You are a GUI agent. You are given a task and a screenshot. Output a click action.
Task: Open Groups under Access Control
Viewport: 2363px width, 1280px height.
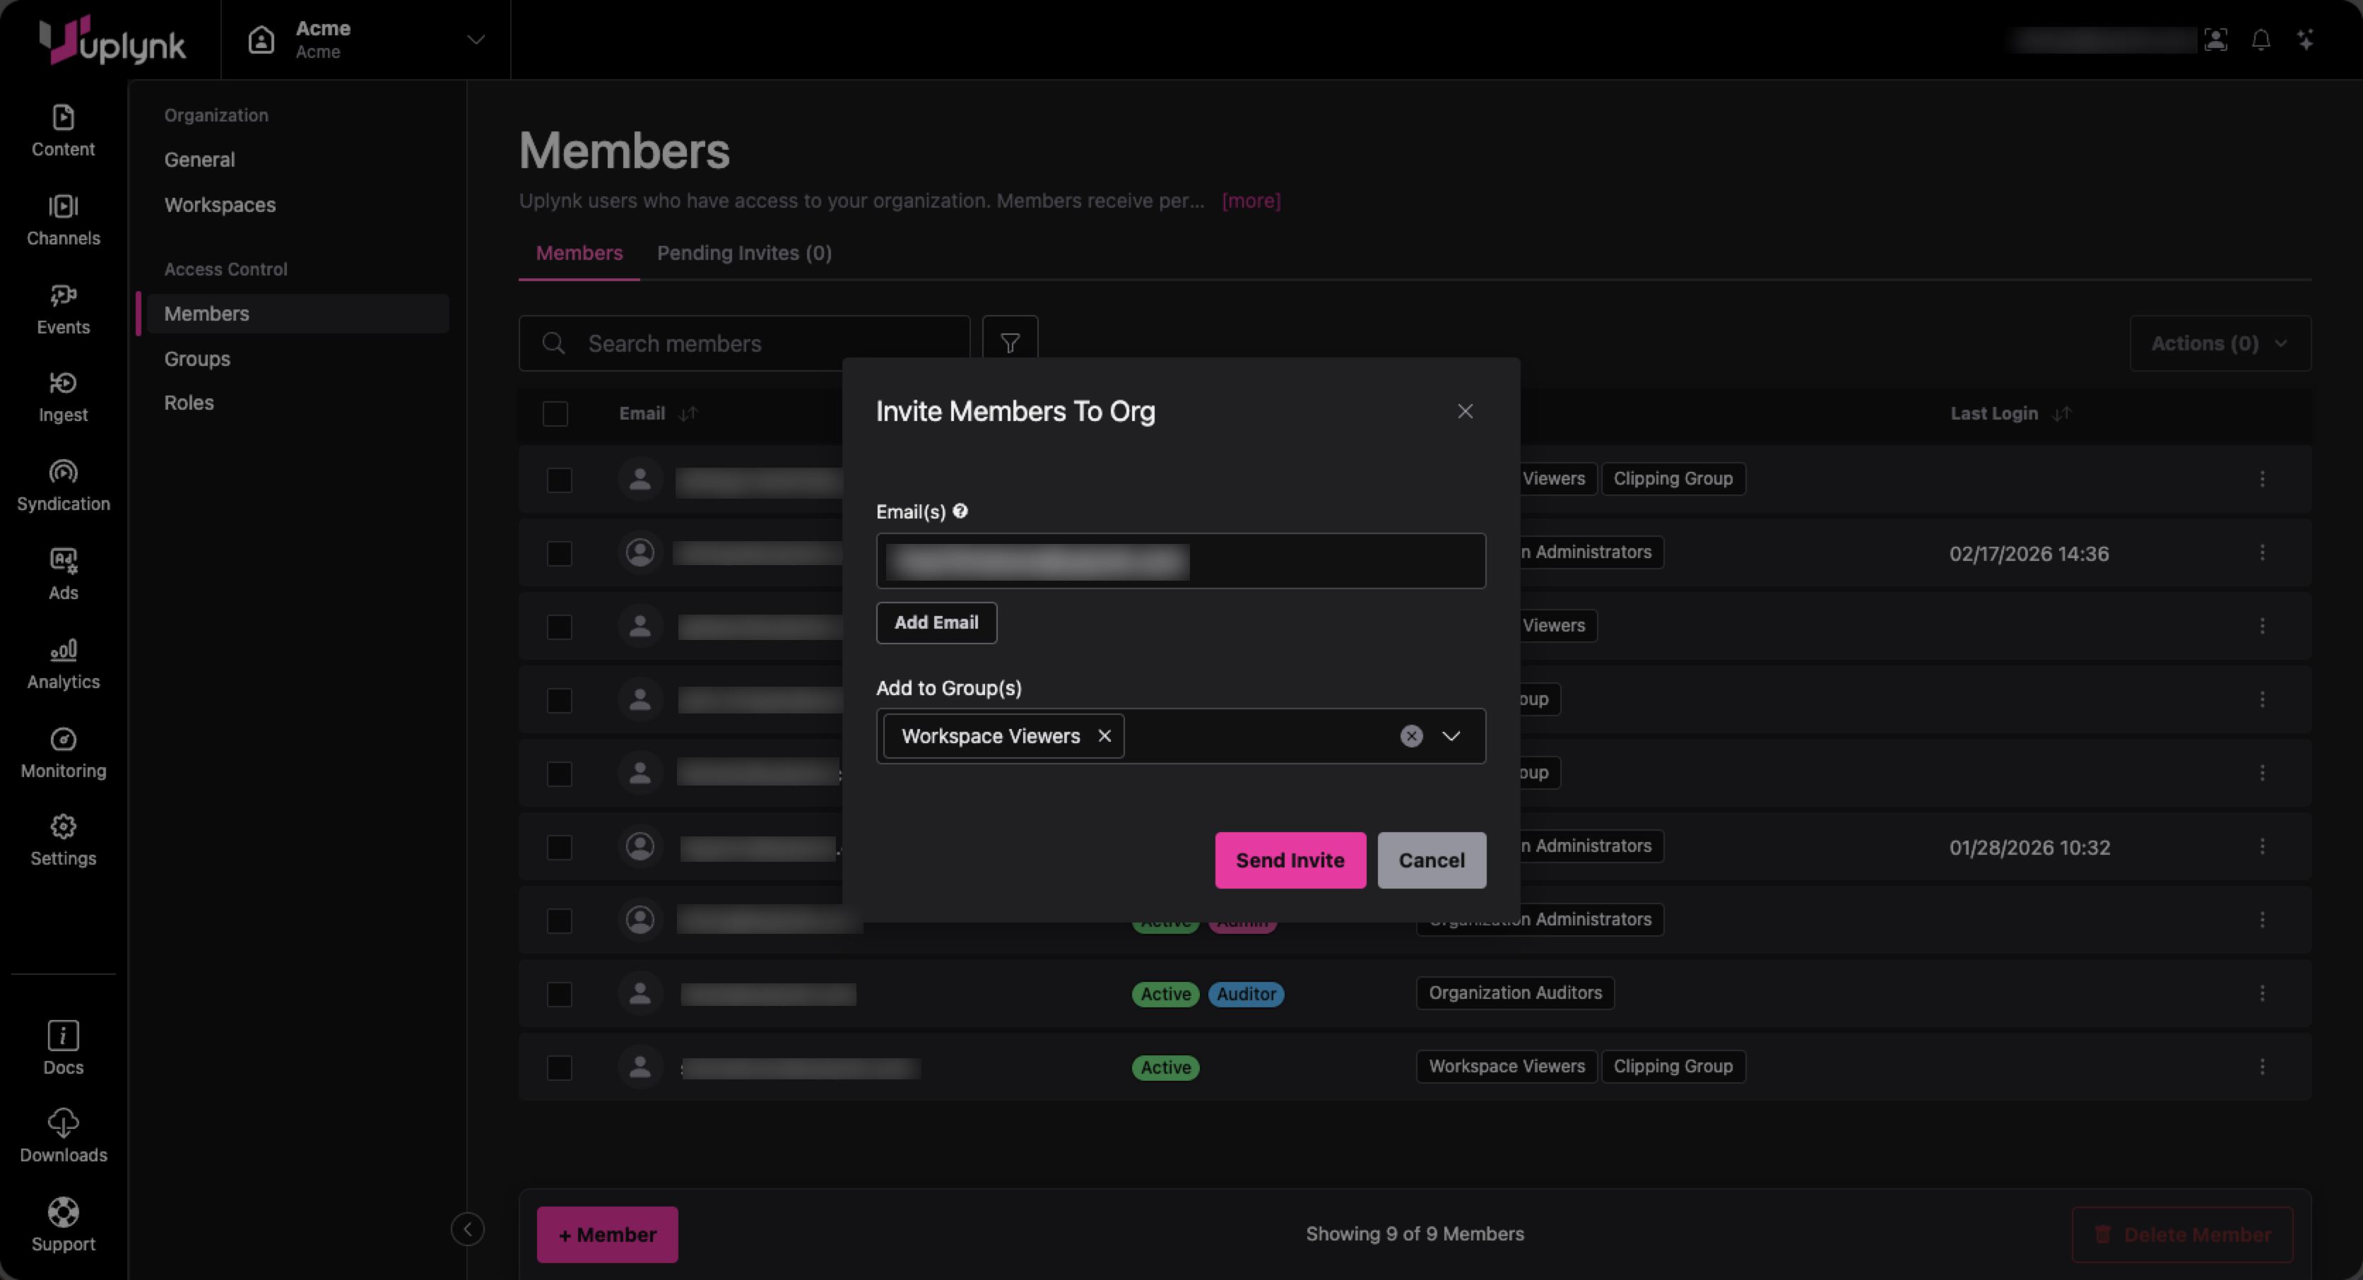(197, 359)
